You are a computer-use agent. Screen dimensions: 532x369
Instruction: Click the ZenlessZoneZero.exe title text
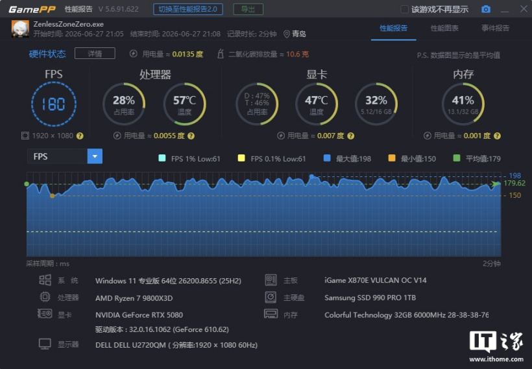[x=69, y=24]
